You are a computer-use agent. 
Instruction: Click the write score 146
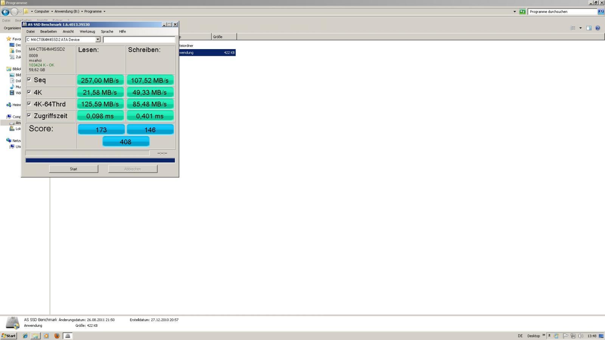tap(150, 130)
